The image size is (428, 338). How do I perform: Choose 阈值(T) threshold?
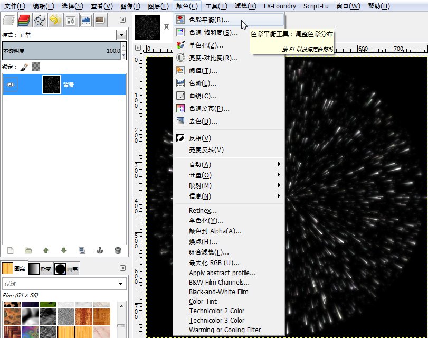click(229, 70)
